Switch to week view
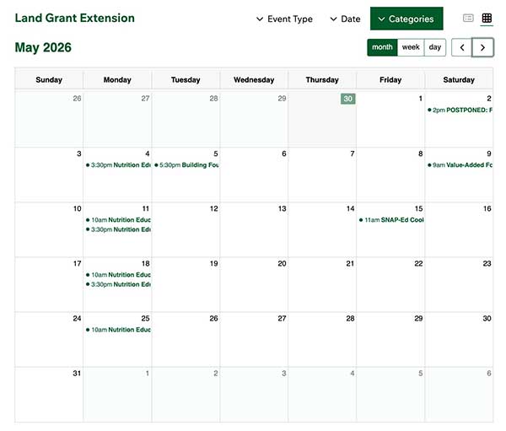 click(x=411, y=47)
